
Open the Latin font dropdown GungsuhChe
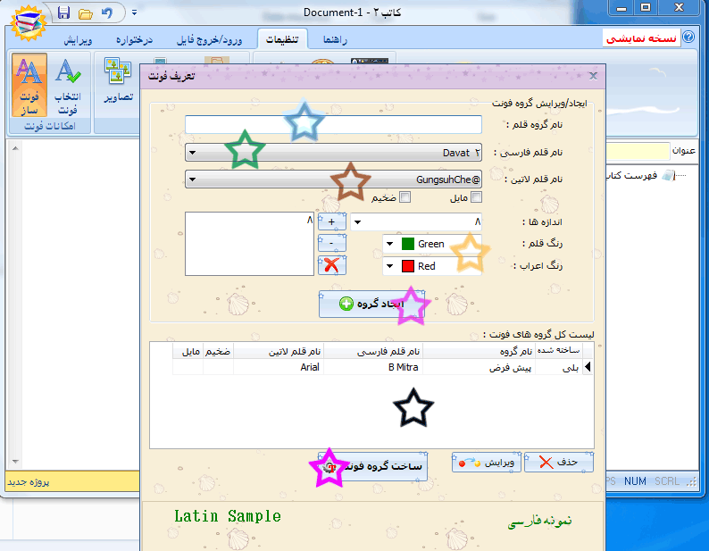coord(333,179)
